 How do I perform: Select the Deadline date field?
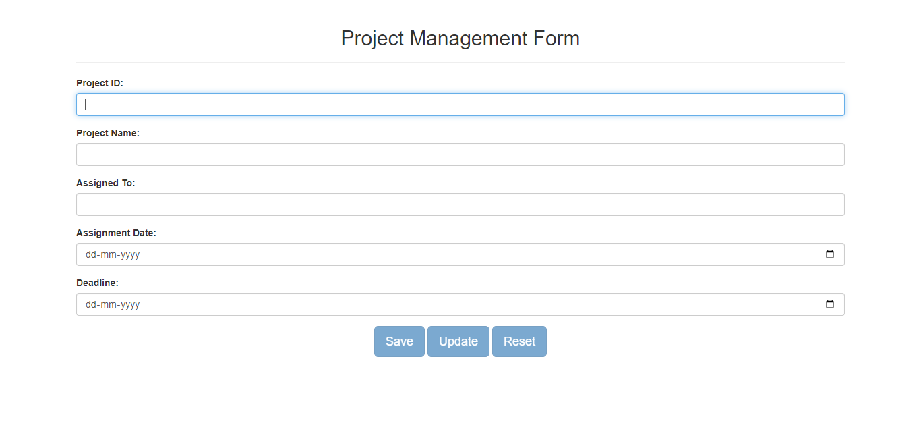(x=405, y=304)
